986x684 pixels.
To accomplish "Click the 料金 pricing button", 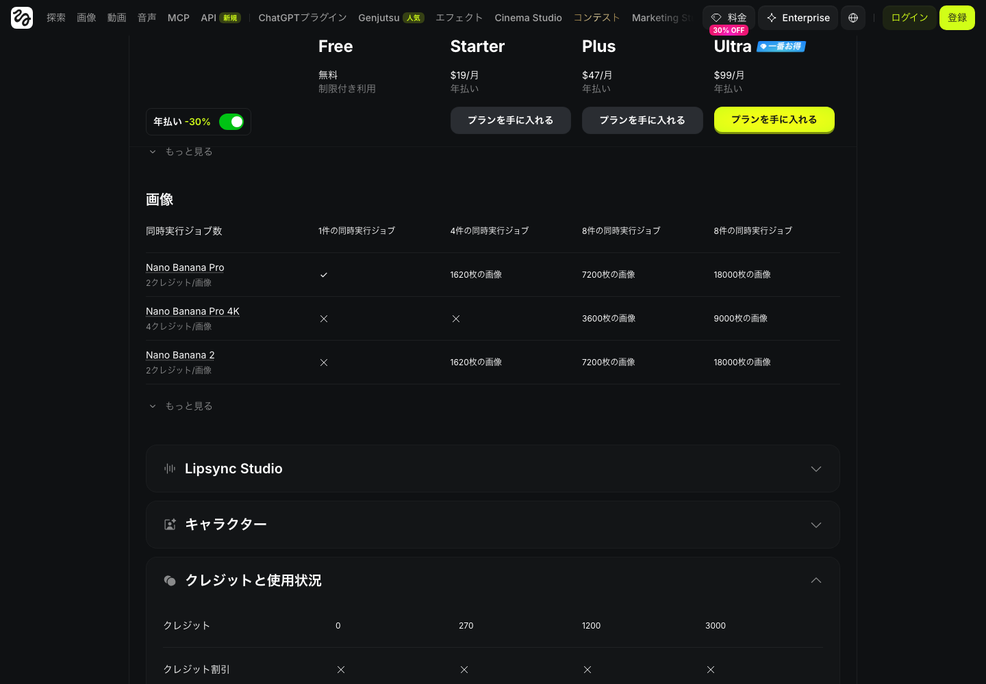I will (x=729, y=18).
